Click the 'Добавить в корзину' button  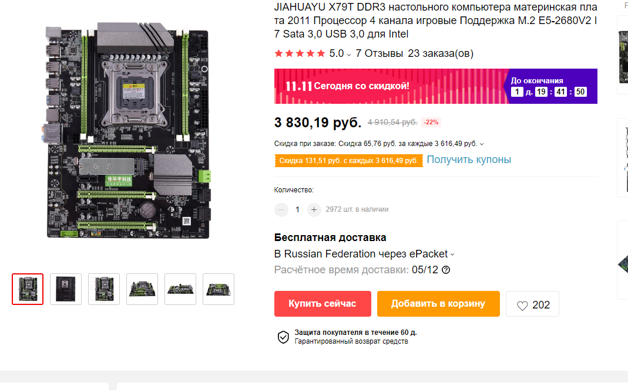(438, 304)
